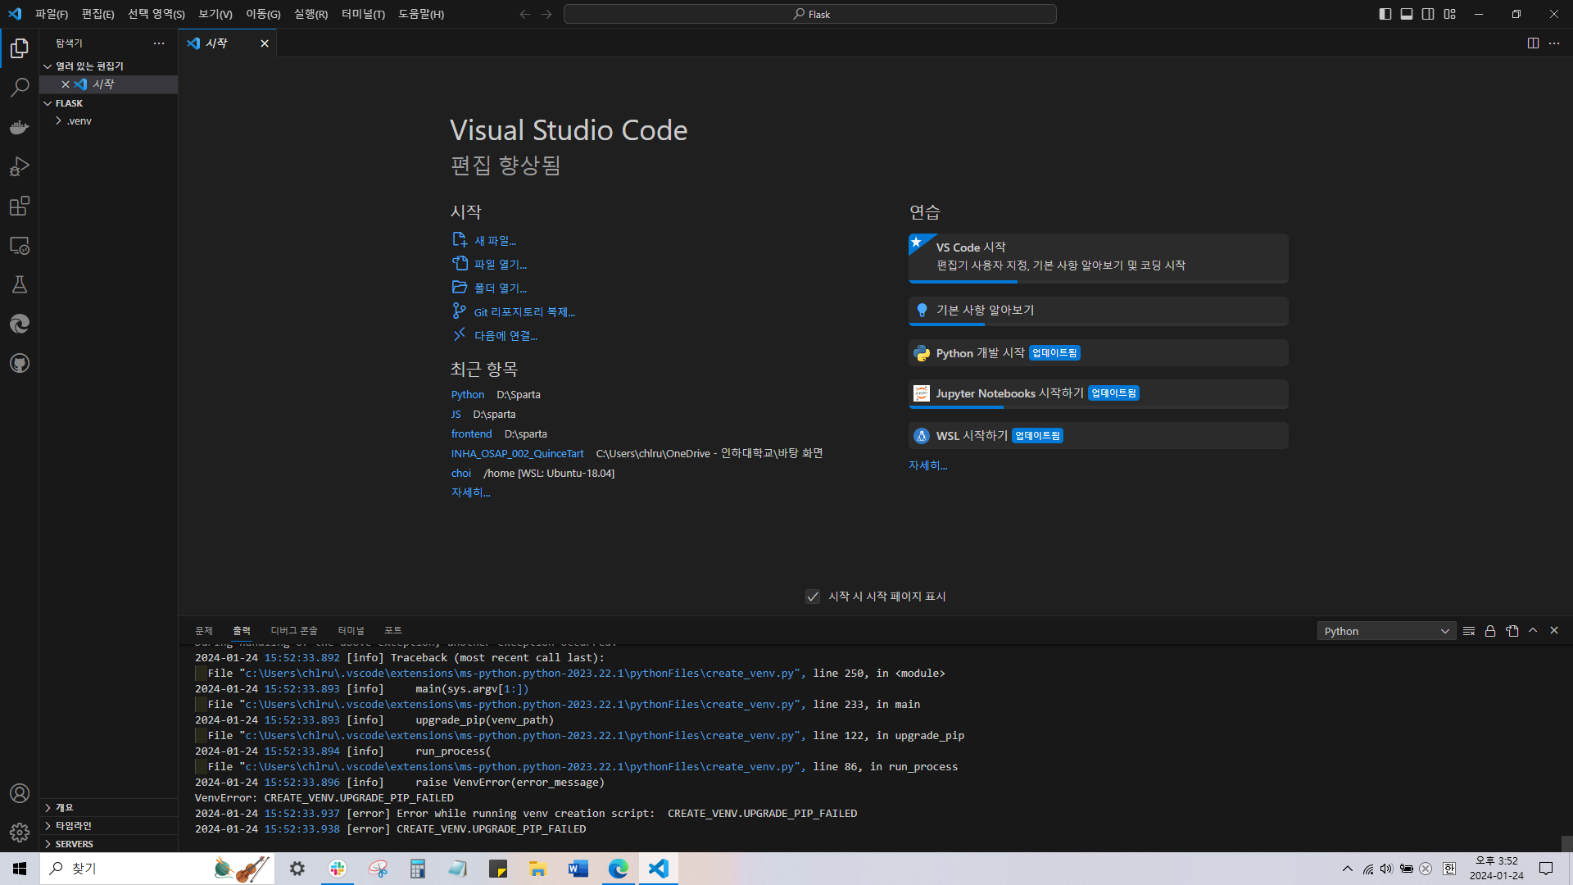Click the Flask command center search box
The image size is (1573, 885).
pos(810,14)
